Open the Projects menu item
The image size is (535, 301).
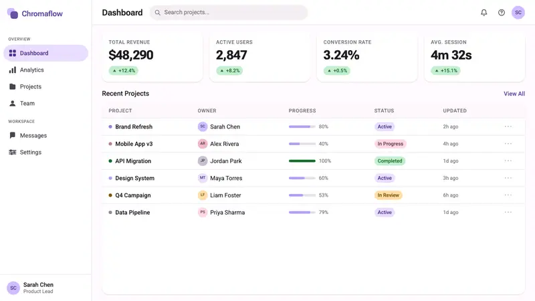(x=45, y=86)
